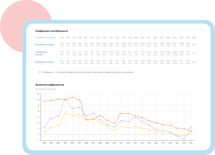
Task: Open the Рентабельность продаж link
Action: click(44, 45)
